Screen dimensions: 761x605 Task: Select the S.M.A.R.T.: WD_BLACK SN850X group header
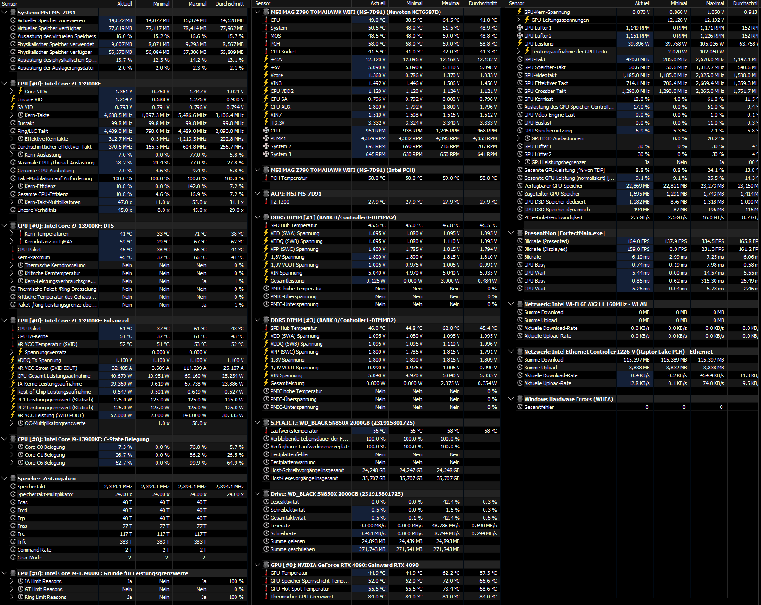[x=342, y=423]
